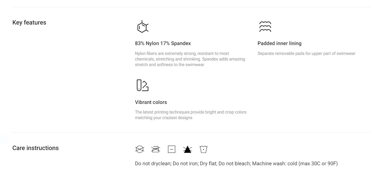Click the do not iron icon
Screen dimensions: 389x178
(x=156, y=149)
